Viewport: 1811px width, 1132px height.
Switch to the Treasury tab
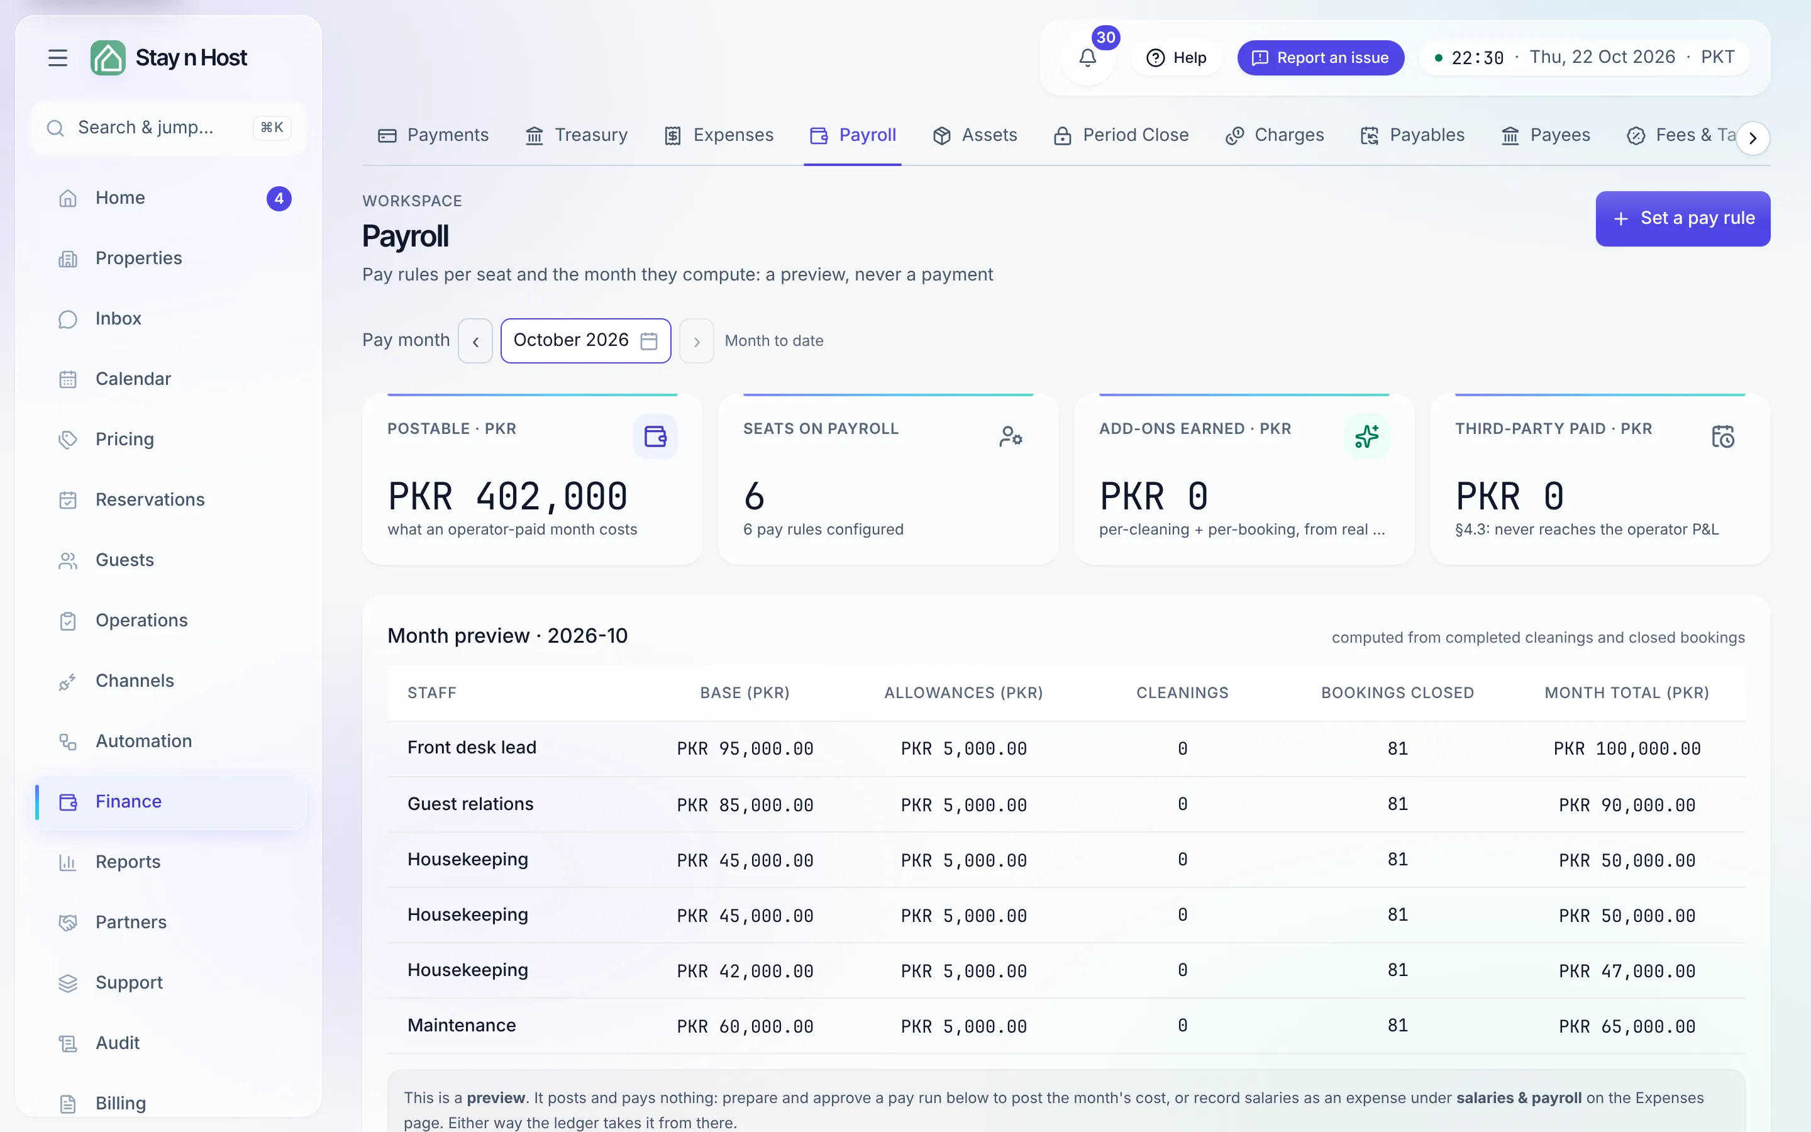(x=576, y=135)
